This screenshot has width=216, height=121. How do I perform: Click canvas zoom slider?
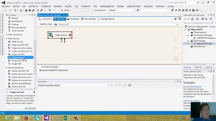pos(175,48)
